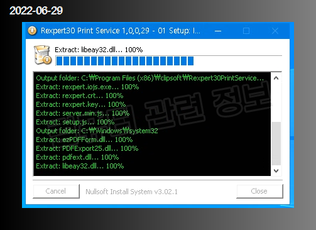Select the 'Extract: setup.js... 100%' log line
The height and width of the screenshot is (230, 316).
tap(75, 122)
